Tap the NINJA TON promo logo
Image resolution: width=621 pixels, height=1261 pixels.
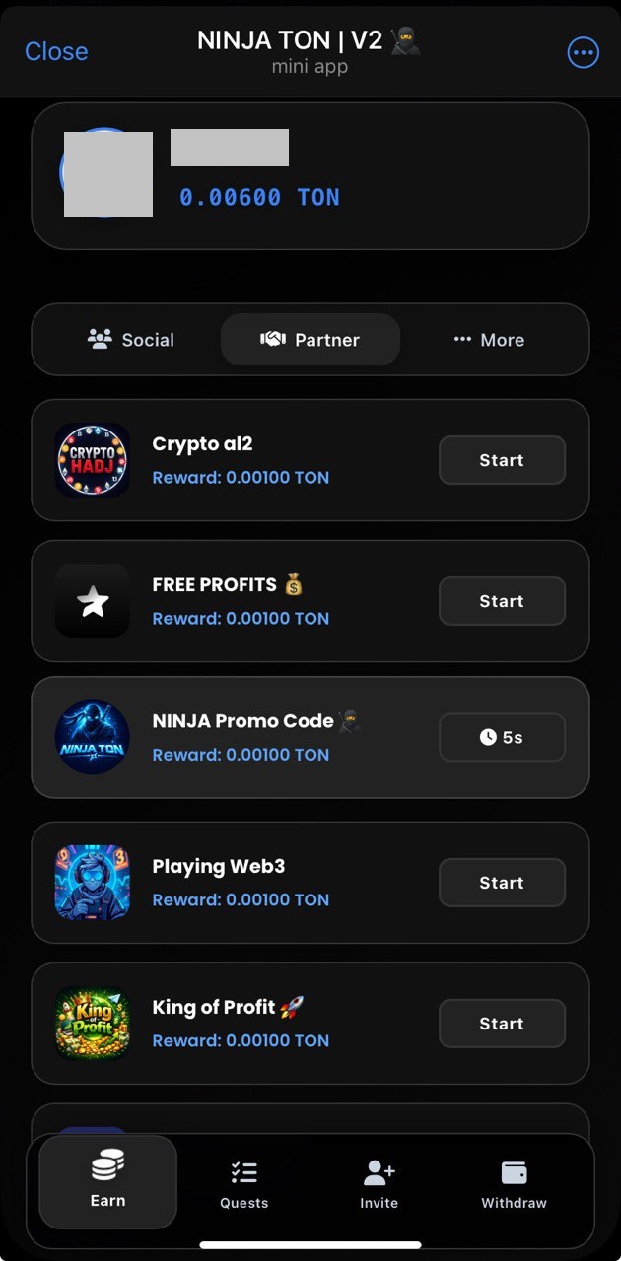(x=93, y=737)
